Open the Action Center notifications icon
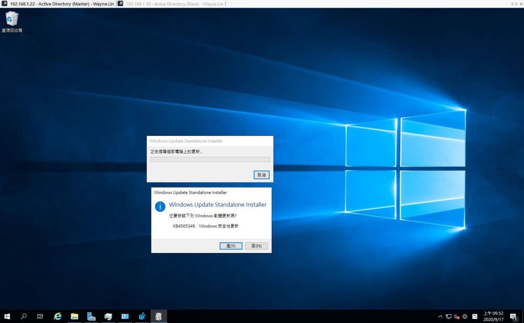Viewport: 524px width, 323px height. coord(513,316)
